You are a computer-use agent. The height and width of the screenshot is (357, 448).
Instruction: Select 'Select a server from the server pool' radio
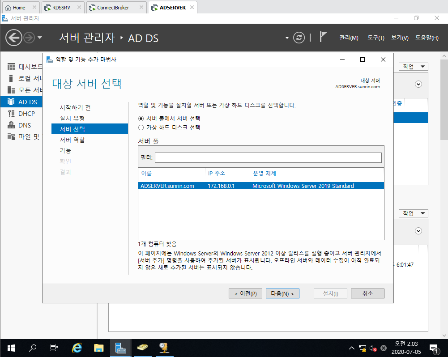(x=141, y=119)
